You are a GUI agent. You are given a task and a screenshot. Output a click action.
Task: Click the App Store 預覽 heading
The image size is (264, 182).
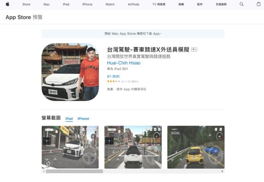click(24, 17)
